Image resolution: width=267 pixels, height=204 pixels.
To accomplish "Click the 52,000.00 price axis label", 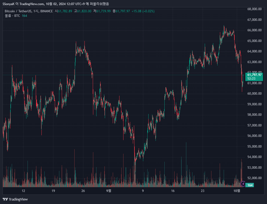I will tap(254, 178).
